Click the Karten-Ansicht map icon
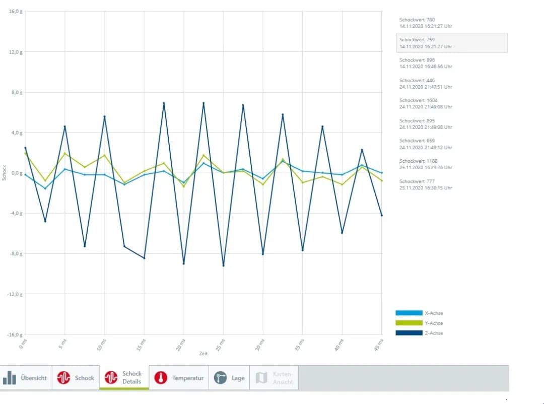Screen dimensions: 544x404 tap(261, 378)
